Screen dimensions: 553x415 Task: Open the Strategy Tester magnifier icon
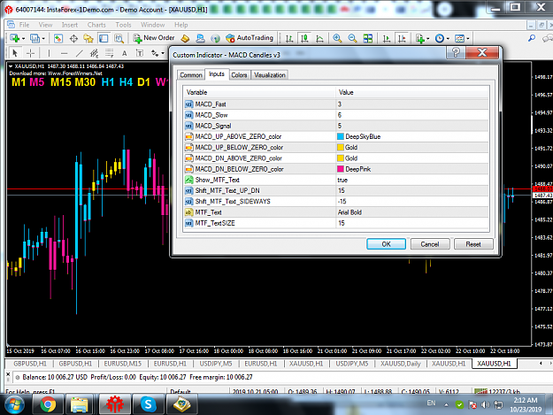click(x=119, y=38)
